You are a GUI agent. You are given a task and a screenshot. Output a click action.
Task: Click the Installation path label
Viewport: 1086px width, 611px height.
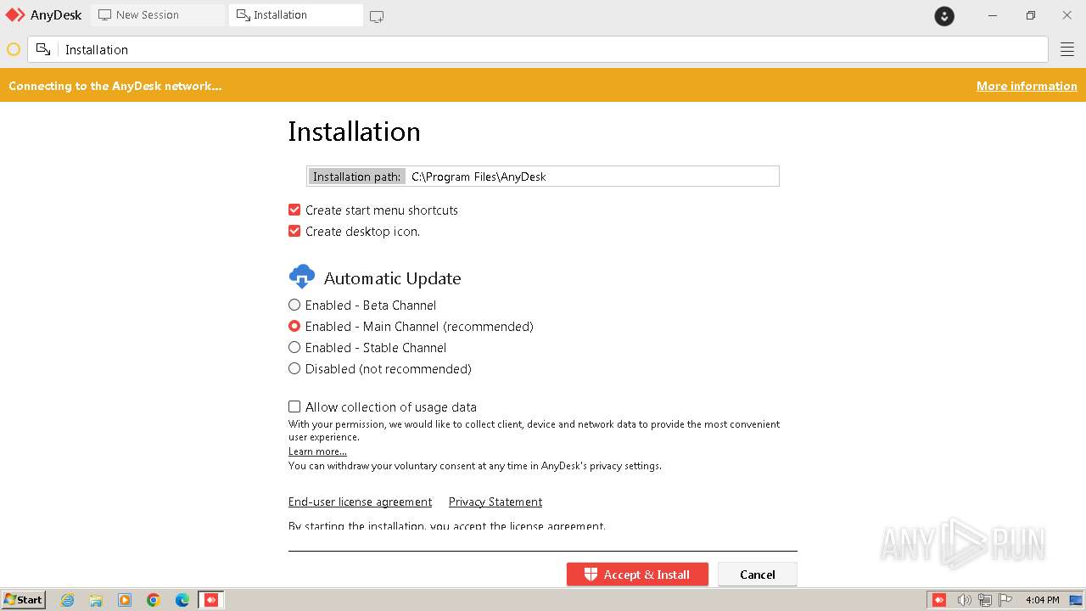click(x=356, y=177)
